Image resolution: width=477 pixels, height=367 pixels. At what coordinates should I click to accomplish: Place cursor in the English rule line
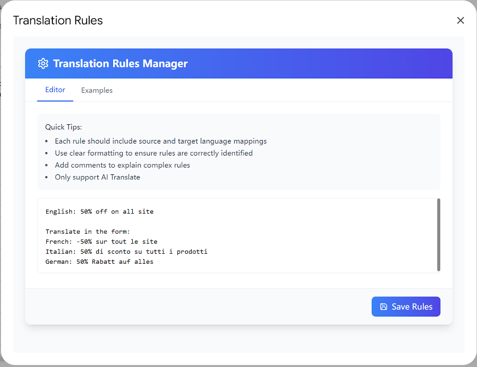[99, 211]
